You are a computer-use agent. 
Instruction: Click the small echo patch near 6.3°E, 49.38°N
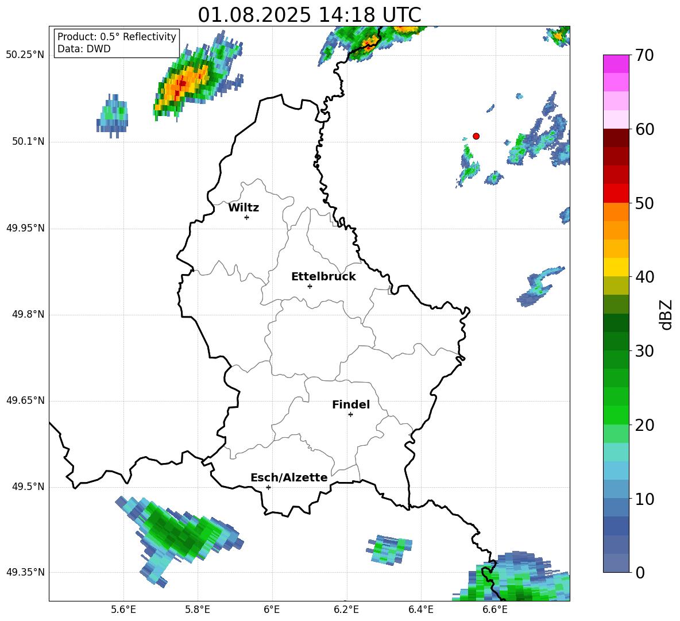pos(390,549)
